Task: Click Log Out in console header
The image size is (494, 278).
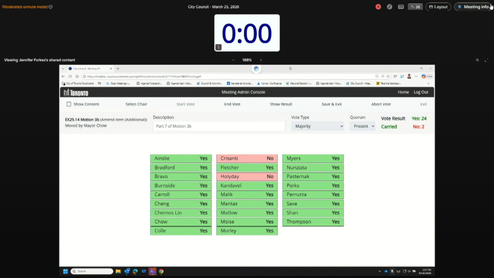Action: click(421, 92)
